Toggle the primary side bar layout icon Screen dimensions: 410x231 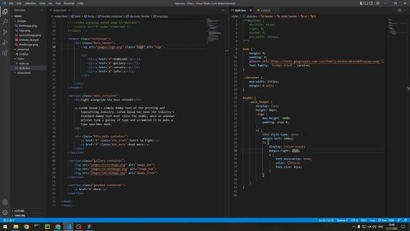tap(361, 3)
